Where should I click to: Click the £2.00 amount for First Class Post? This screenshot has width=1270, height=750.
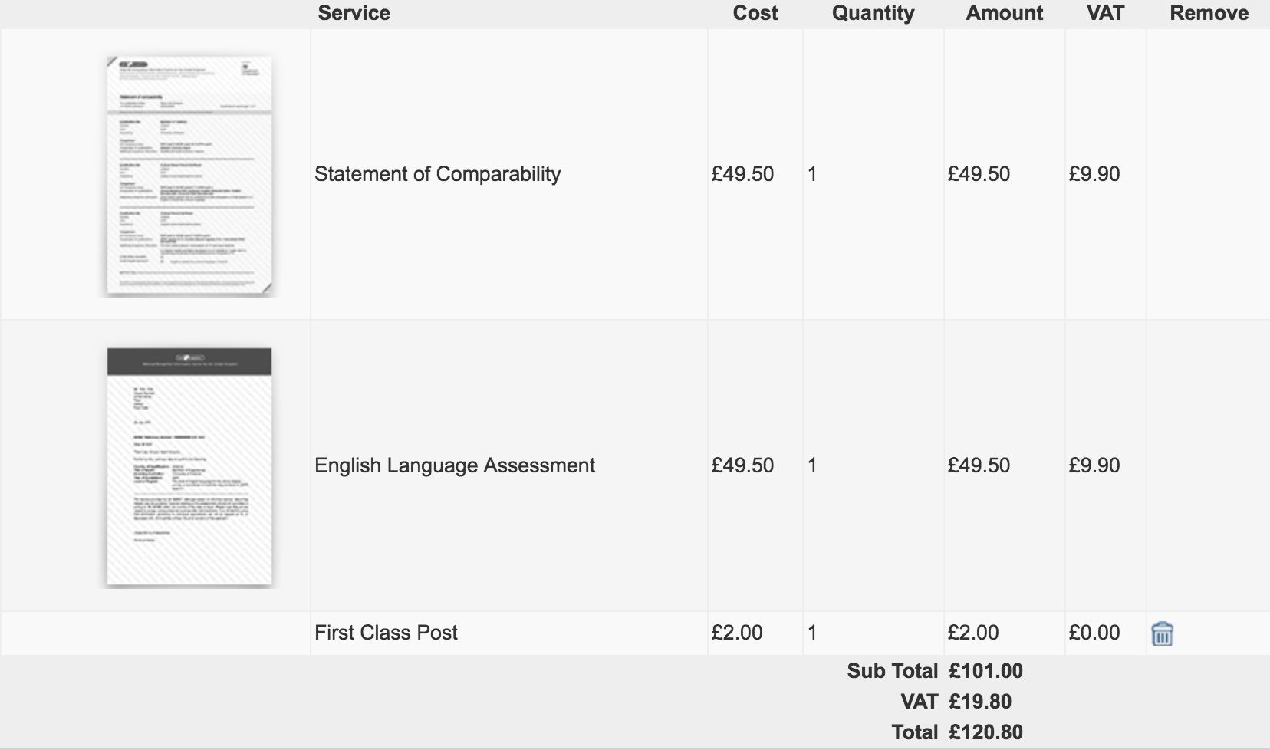click(973, 633)
